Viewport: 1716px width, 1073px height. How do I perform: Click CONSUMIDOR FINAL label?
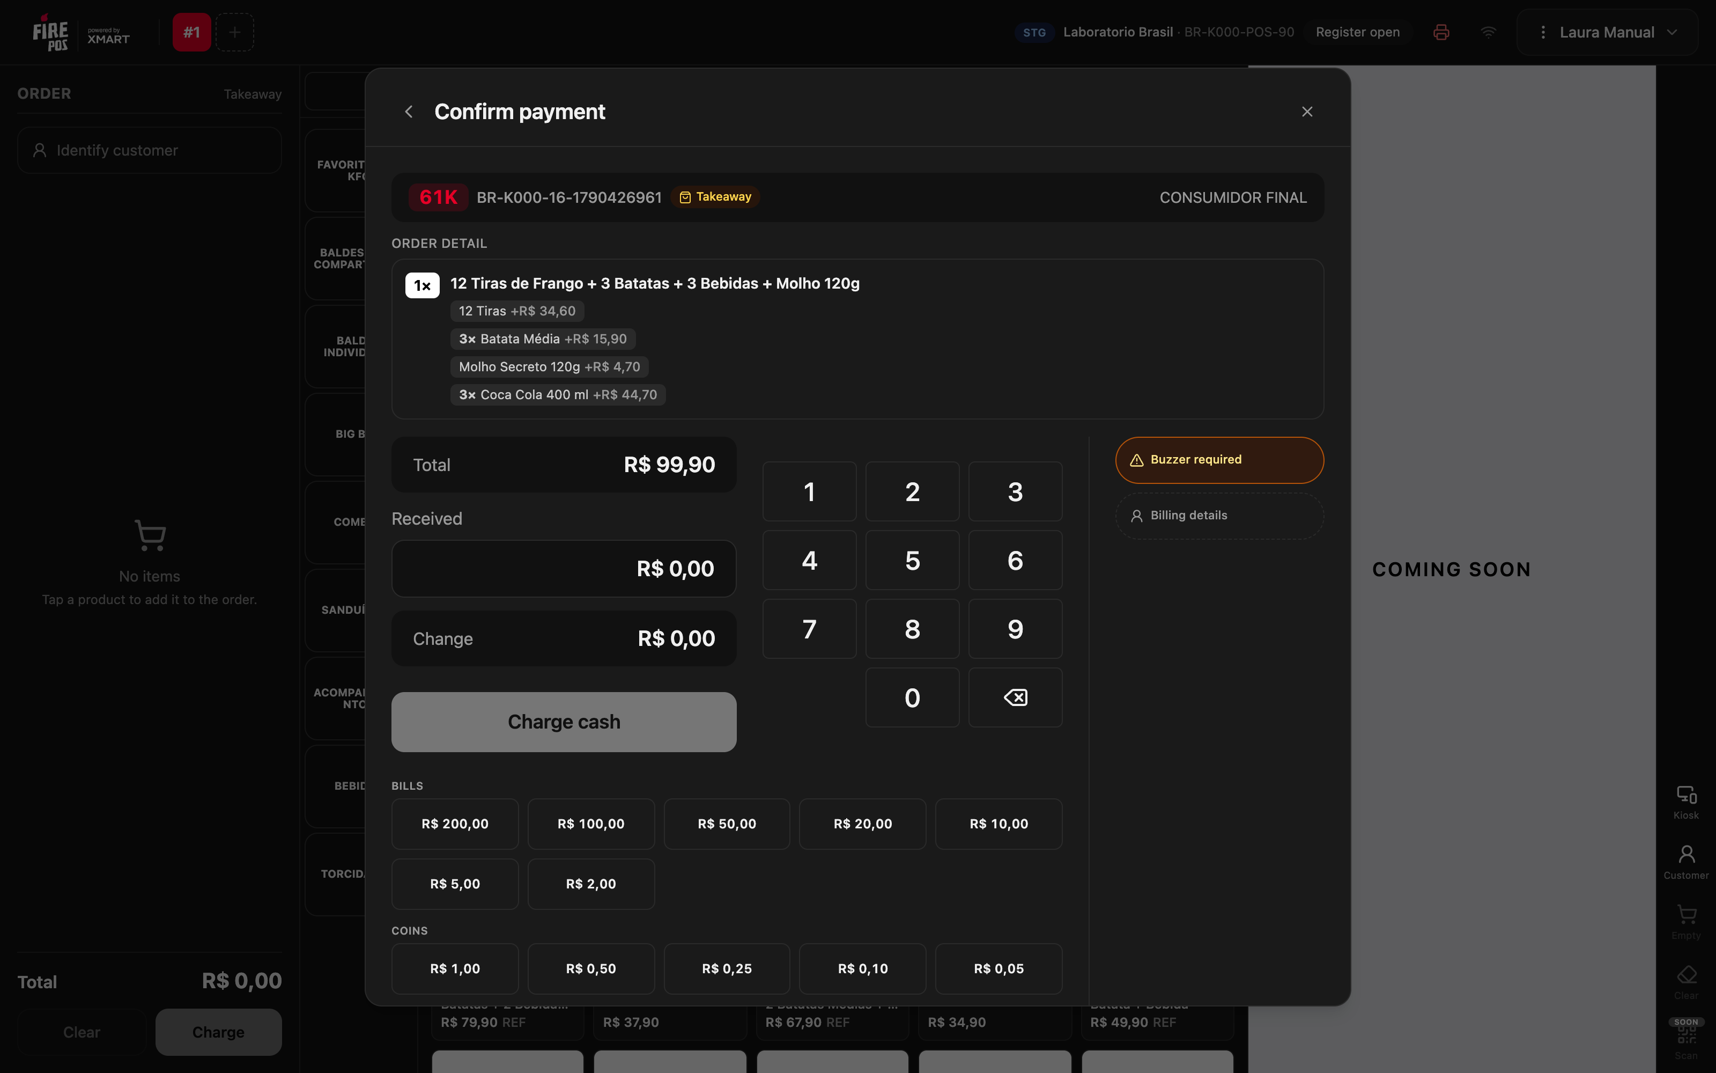coord(1232,198)
